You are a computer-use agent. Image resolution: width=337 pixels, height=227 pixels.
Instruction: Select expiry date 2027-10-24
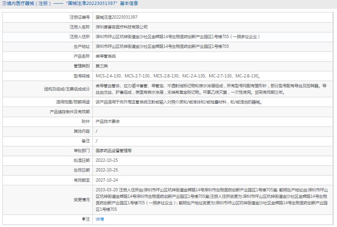click(107, 180)
